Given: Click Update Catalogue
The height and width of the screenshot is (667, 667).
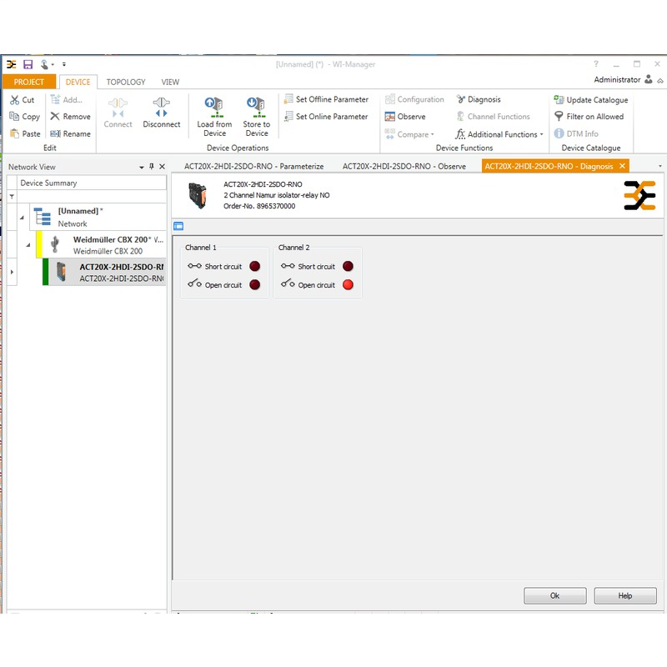Looking at the screenshot, I should pyautogui.click(x=591, y=99).
